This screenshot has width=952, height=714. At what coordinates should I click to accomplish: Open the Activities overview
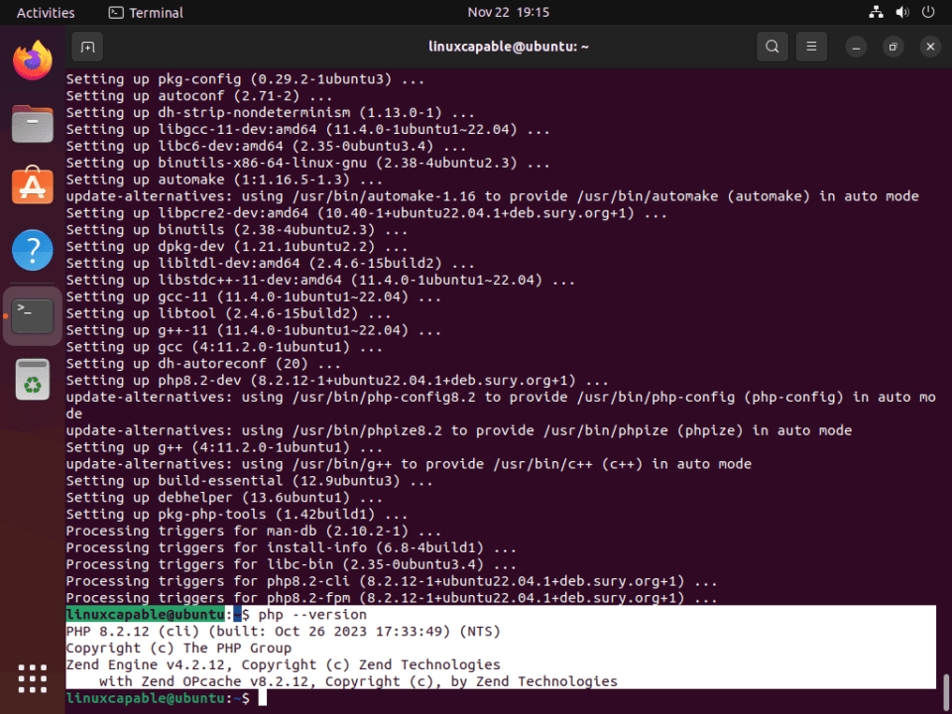point(46,13)
